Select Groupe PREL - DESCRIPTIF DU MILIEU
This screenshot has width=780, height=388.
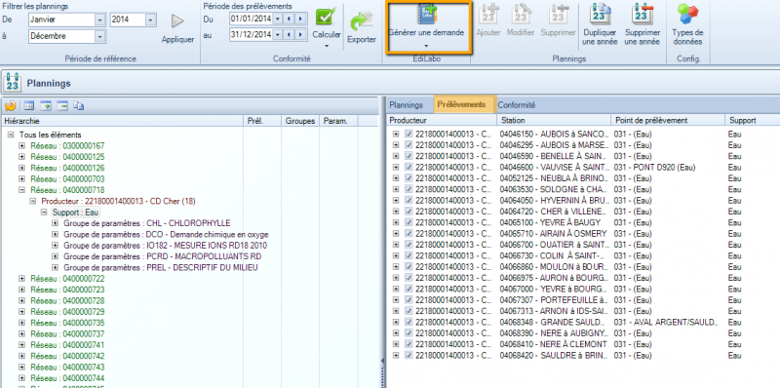coord(161,268)
